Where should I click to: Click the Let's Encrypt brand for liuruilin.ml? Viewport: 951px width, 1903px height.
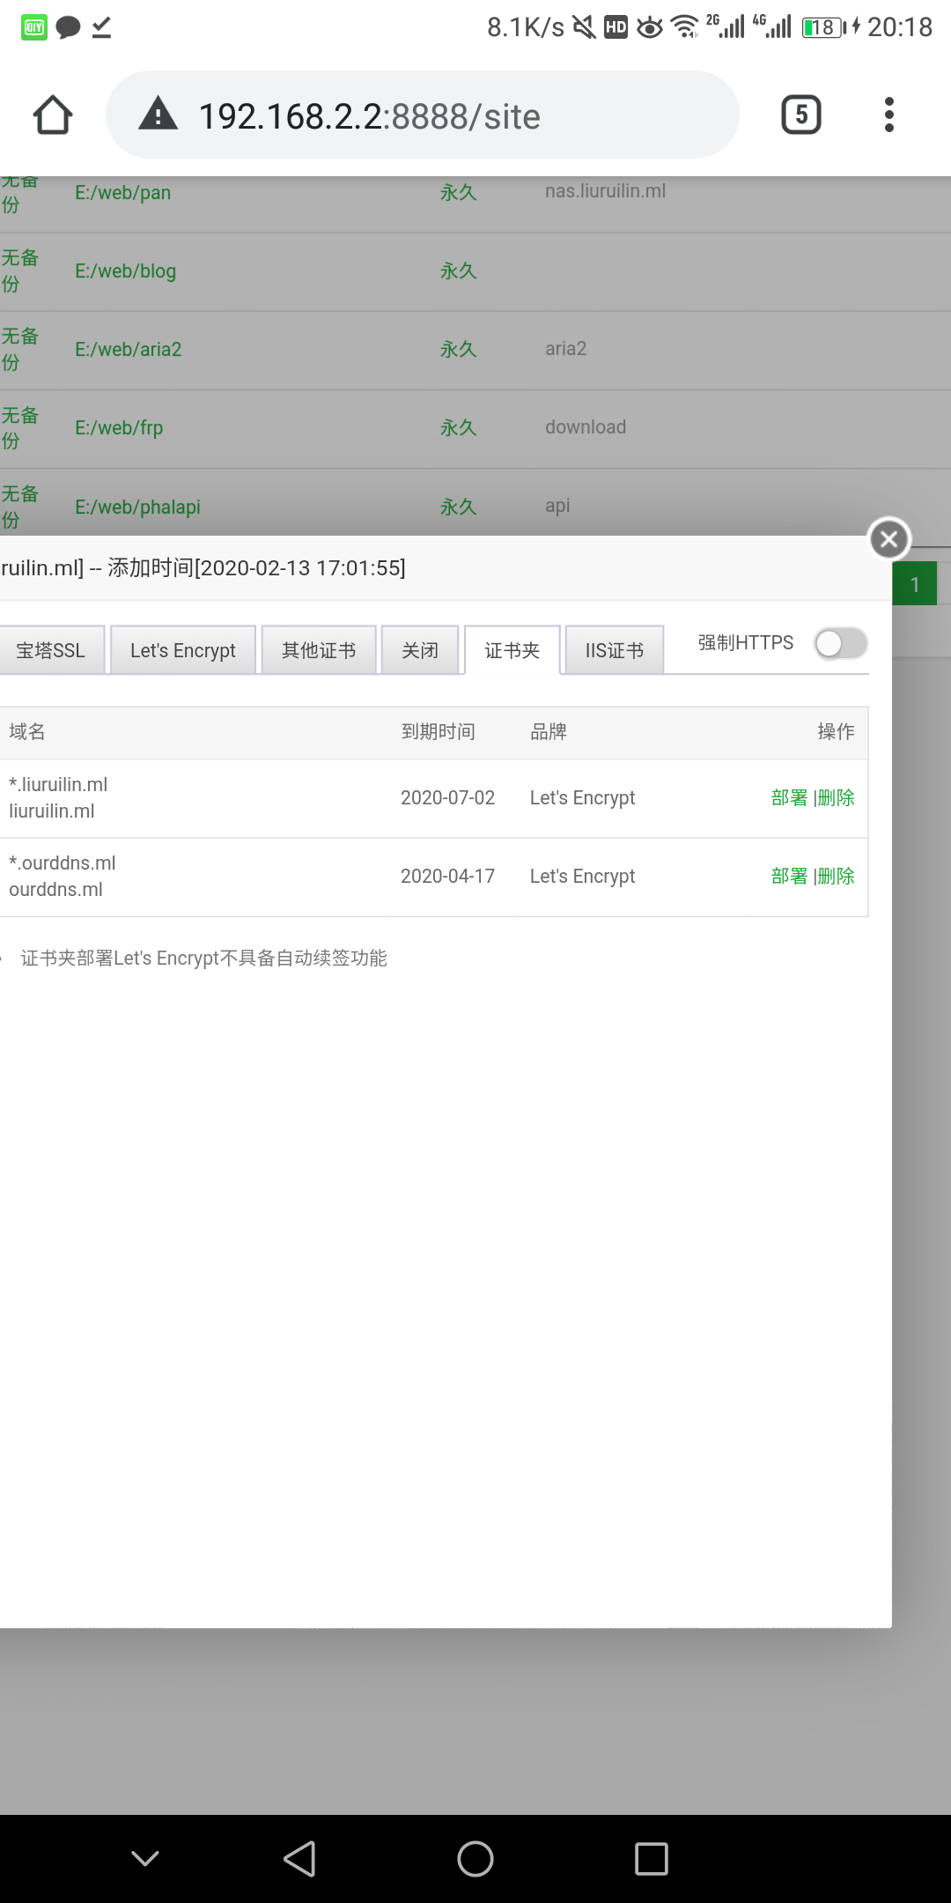(x=583, y=798)
